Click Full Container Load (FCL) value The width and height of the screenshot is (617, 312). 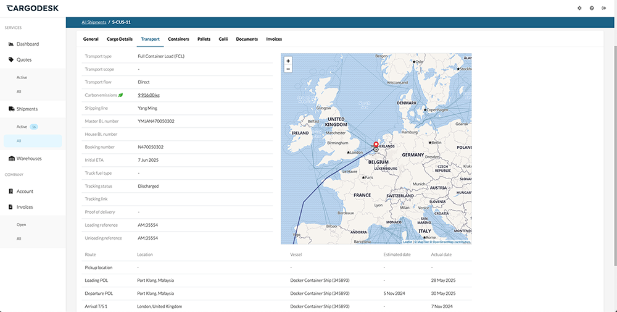(161, 56)
